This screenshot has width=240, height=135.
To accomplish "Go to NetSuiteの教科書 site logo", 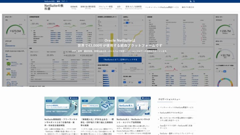I will pos(54,7).
